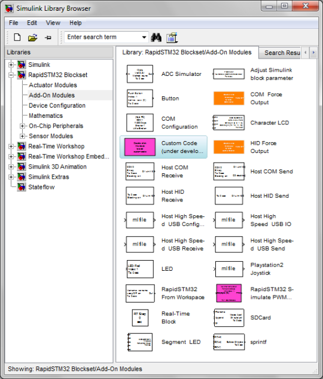Select Add-On Modules in the tree
The image size is (323, 379).
[x=51, y=95]
